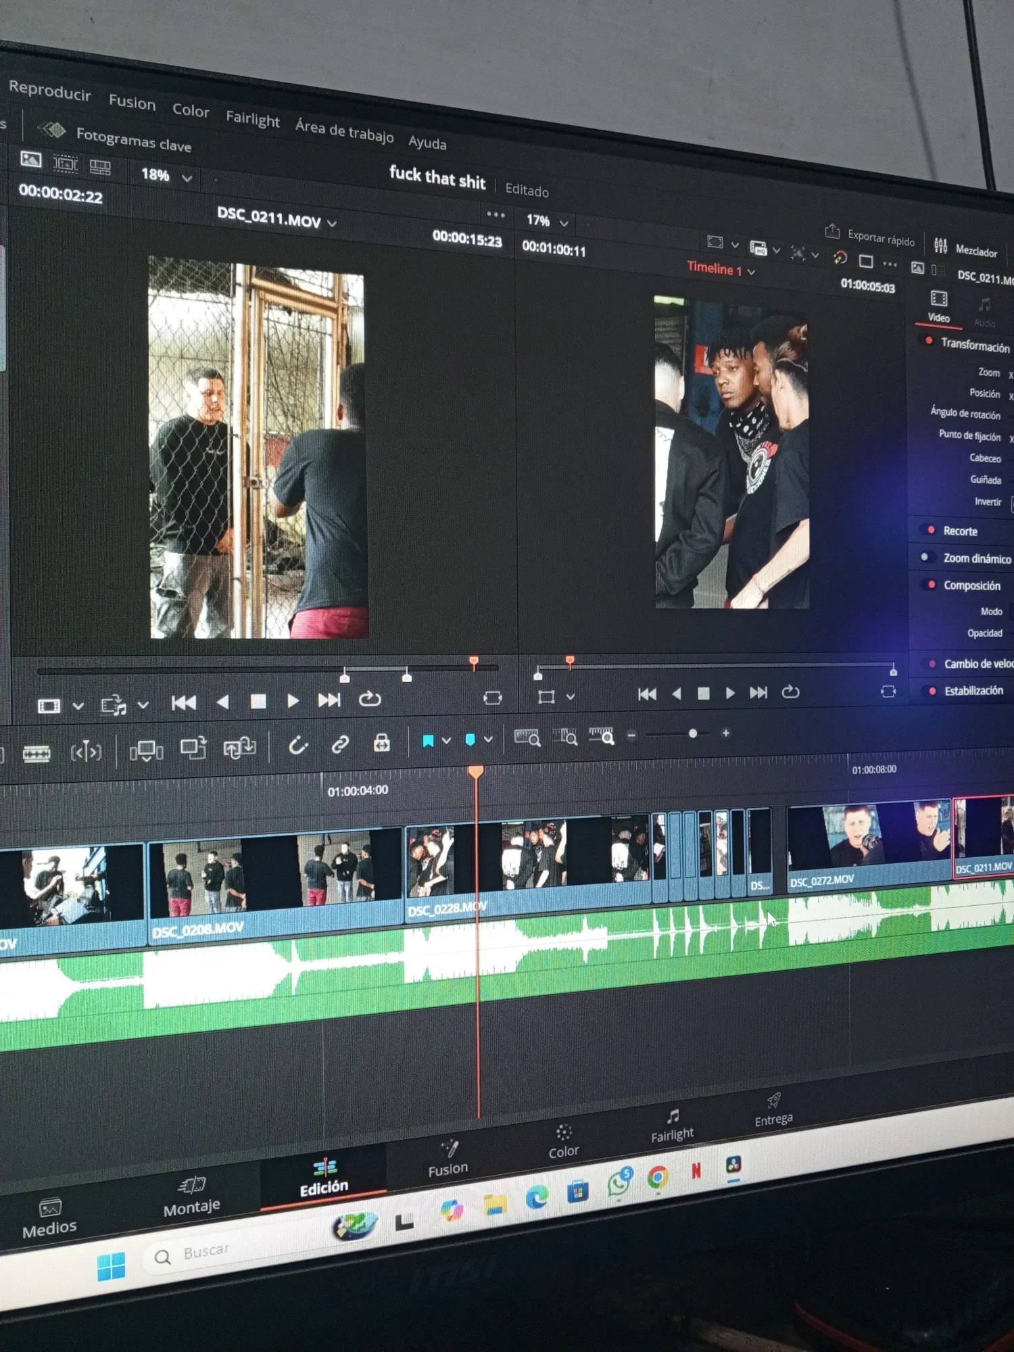Click the Fotogramas clave button
1014x1352 pixels.
tap(133, 139)
